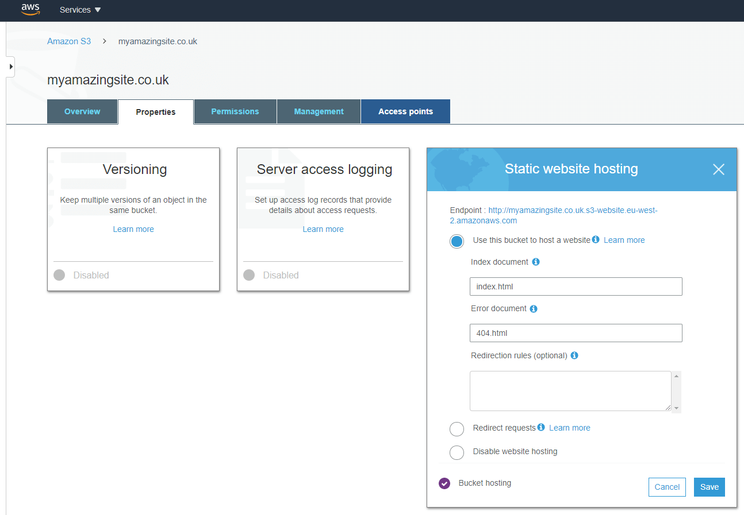Open the Permissions tab

coord(235,111)
